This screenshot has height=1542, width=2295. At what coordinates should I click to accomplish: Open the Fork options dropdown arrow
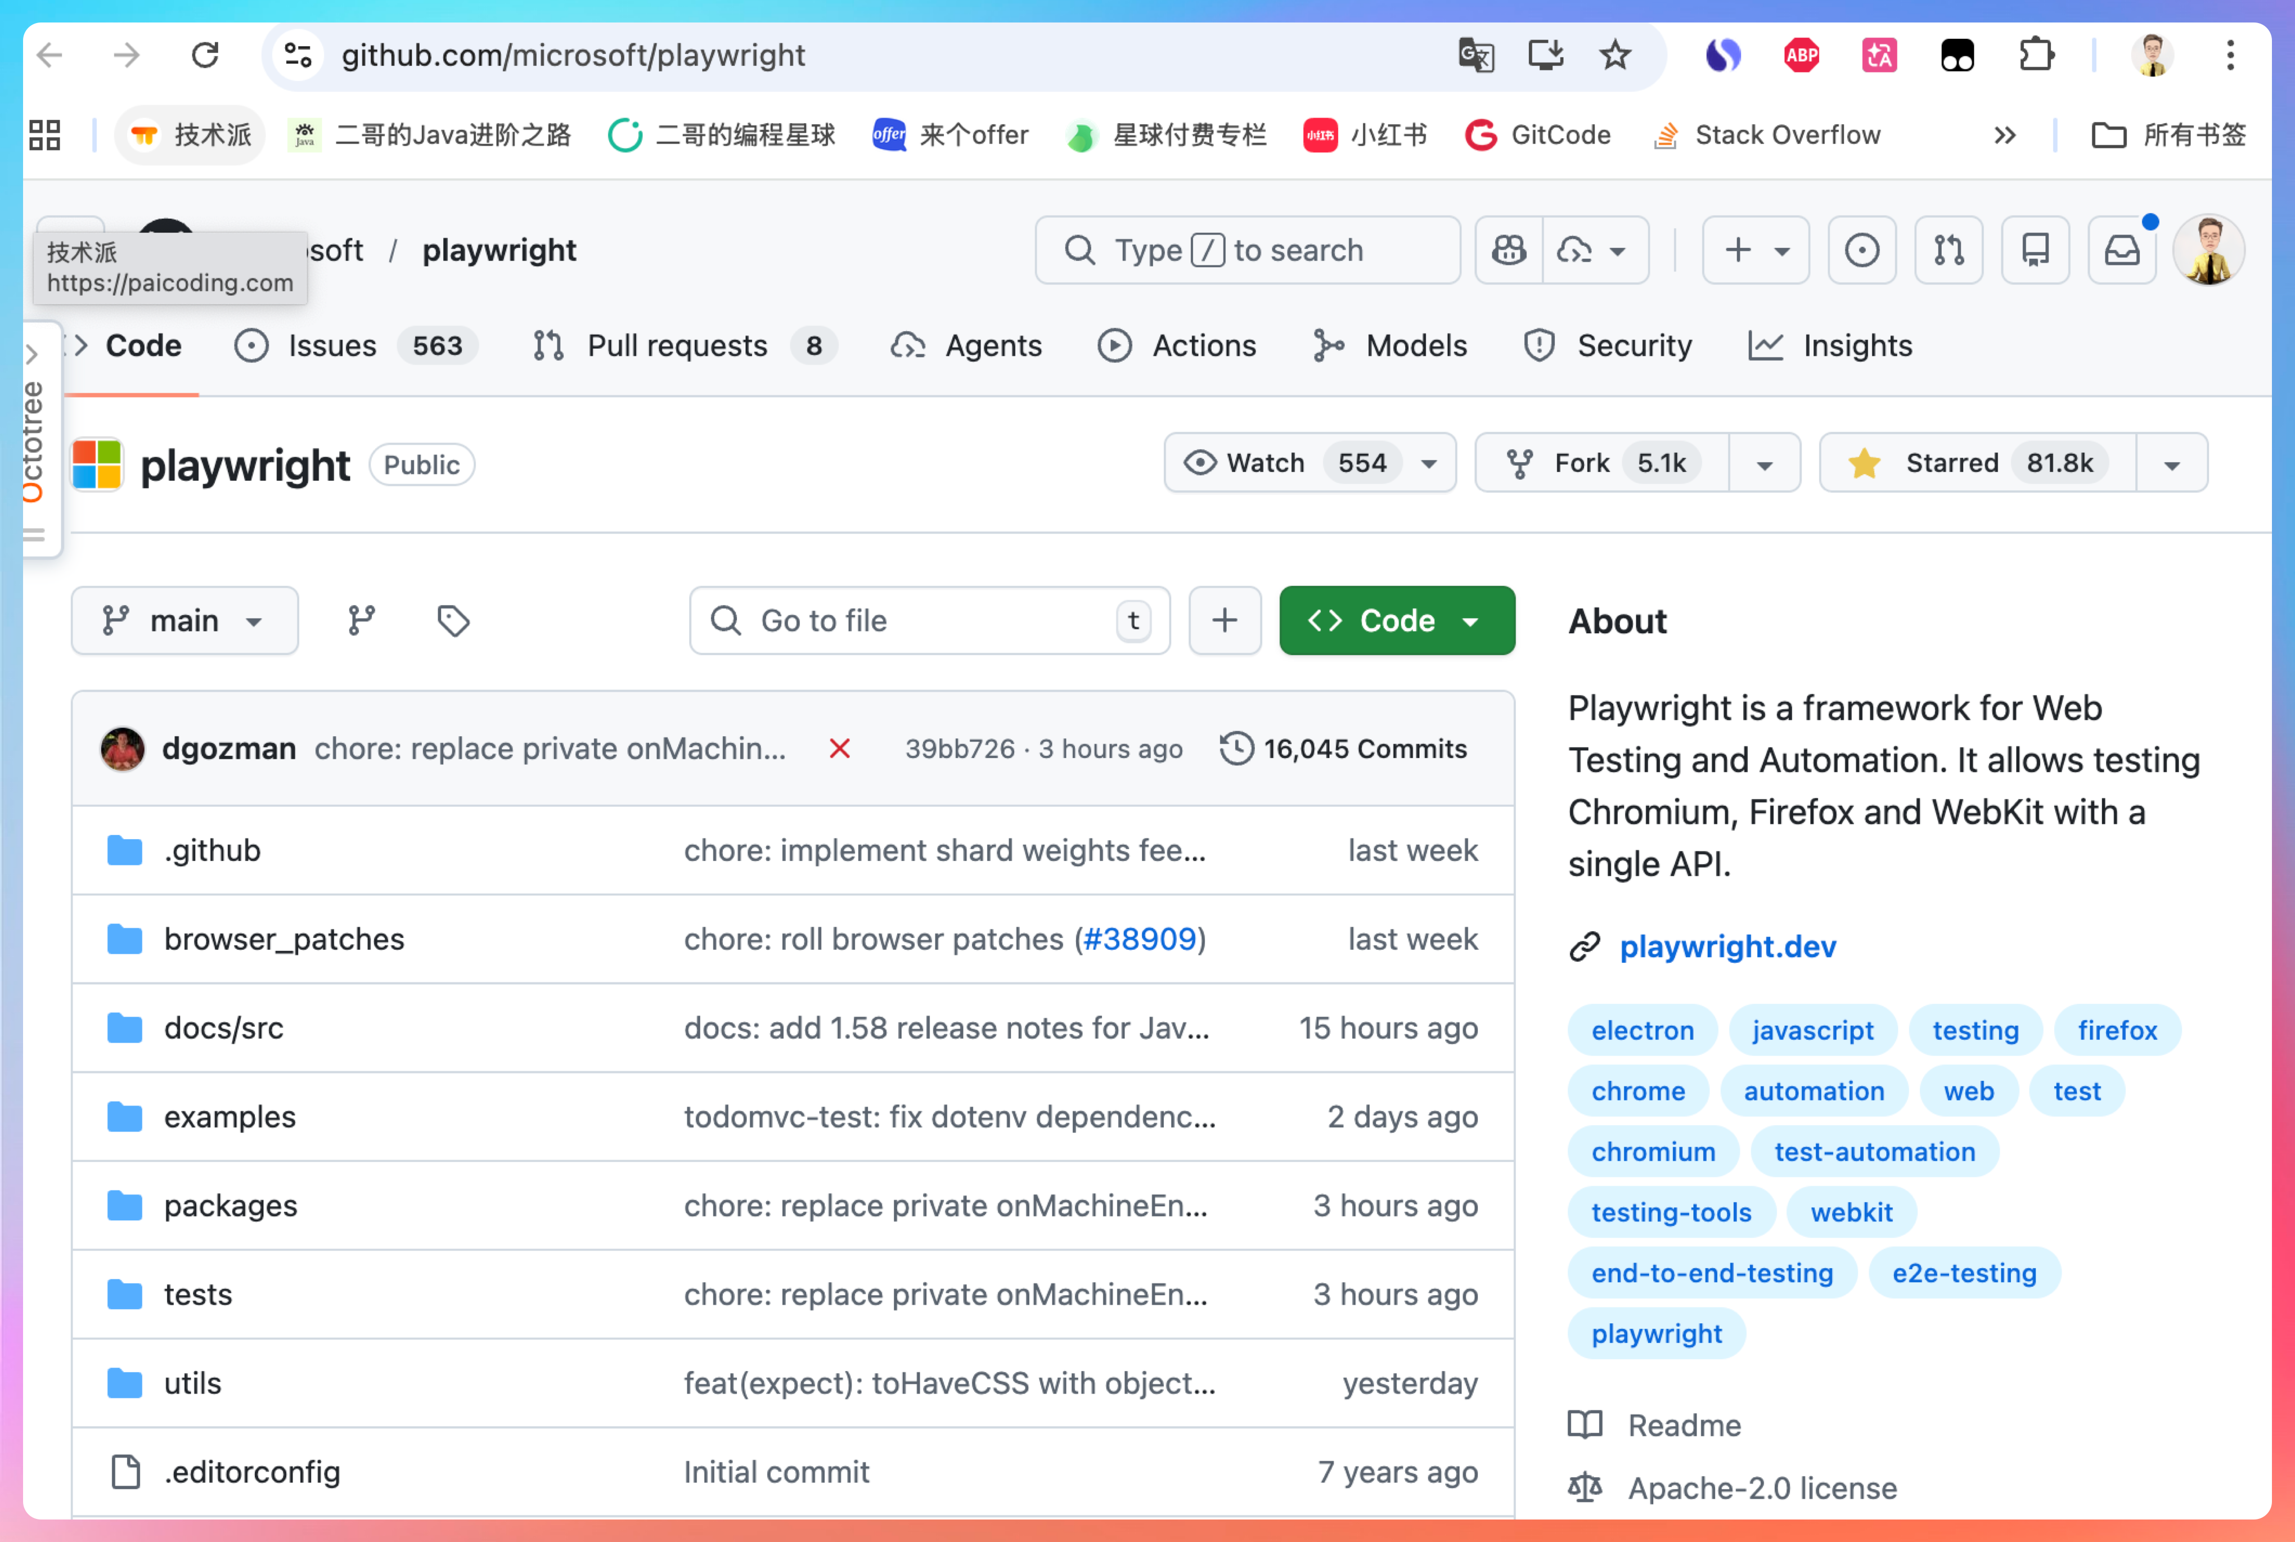(x=1764, y=463)
